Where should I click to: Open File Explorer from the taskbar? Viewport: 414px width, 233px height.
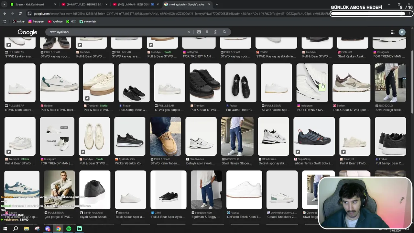[27, 229]
